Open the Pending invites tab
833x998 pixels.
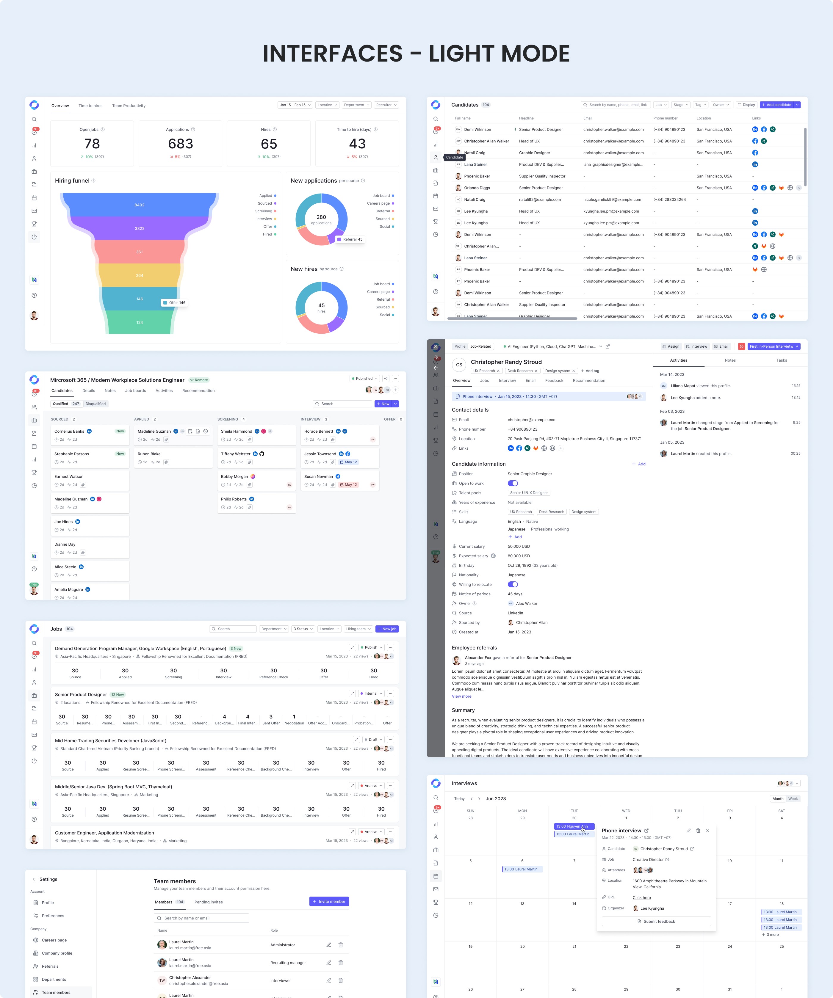pos(208,902)
